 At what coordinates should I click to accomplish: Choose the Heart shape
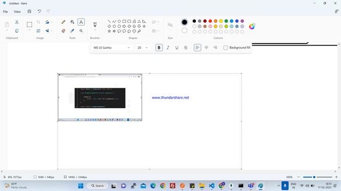134,31
